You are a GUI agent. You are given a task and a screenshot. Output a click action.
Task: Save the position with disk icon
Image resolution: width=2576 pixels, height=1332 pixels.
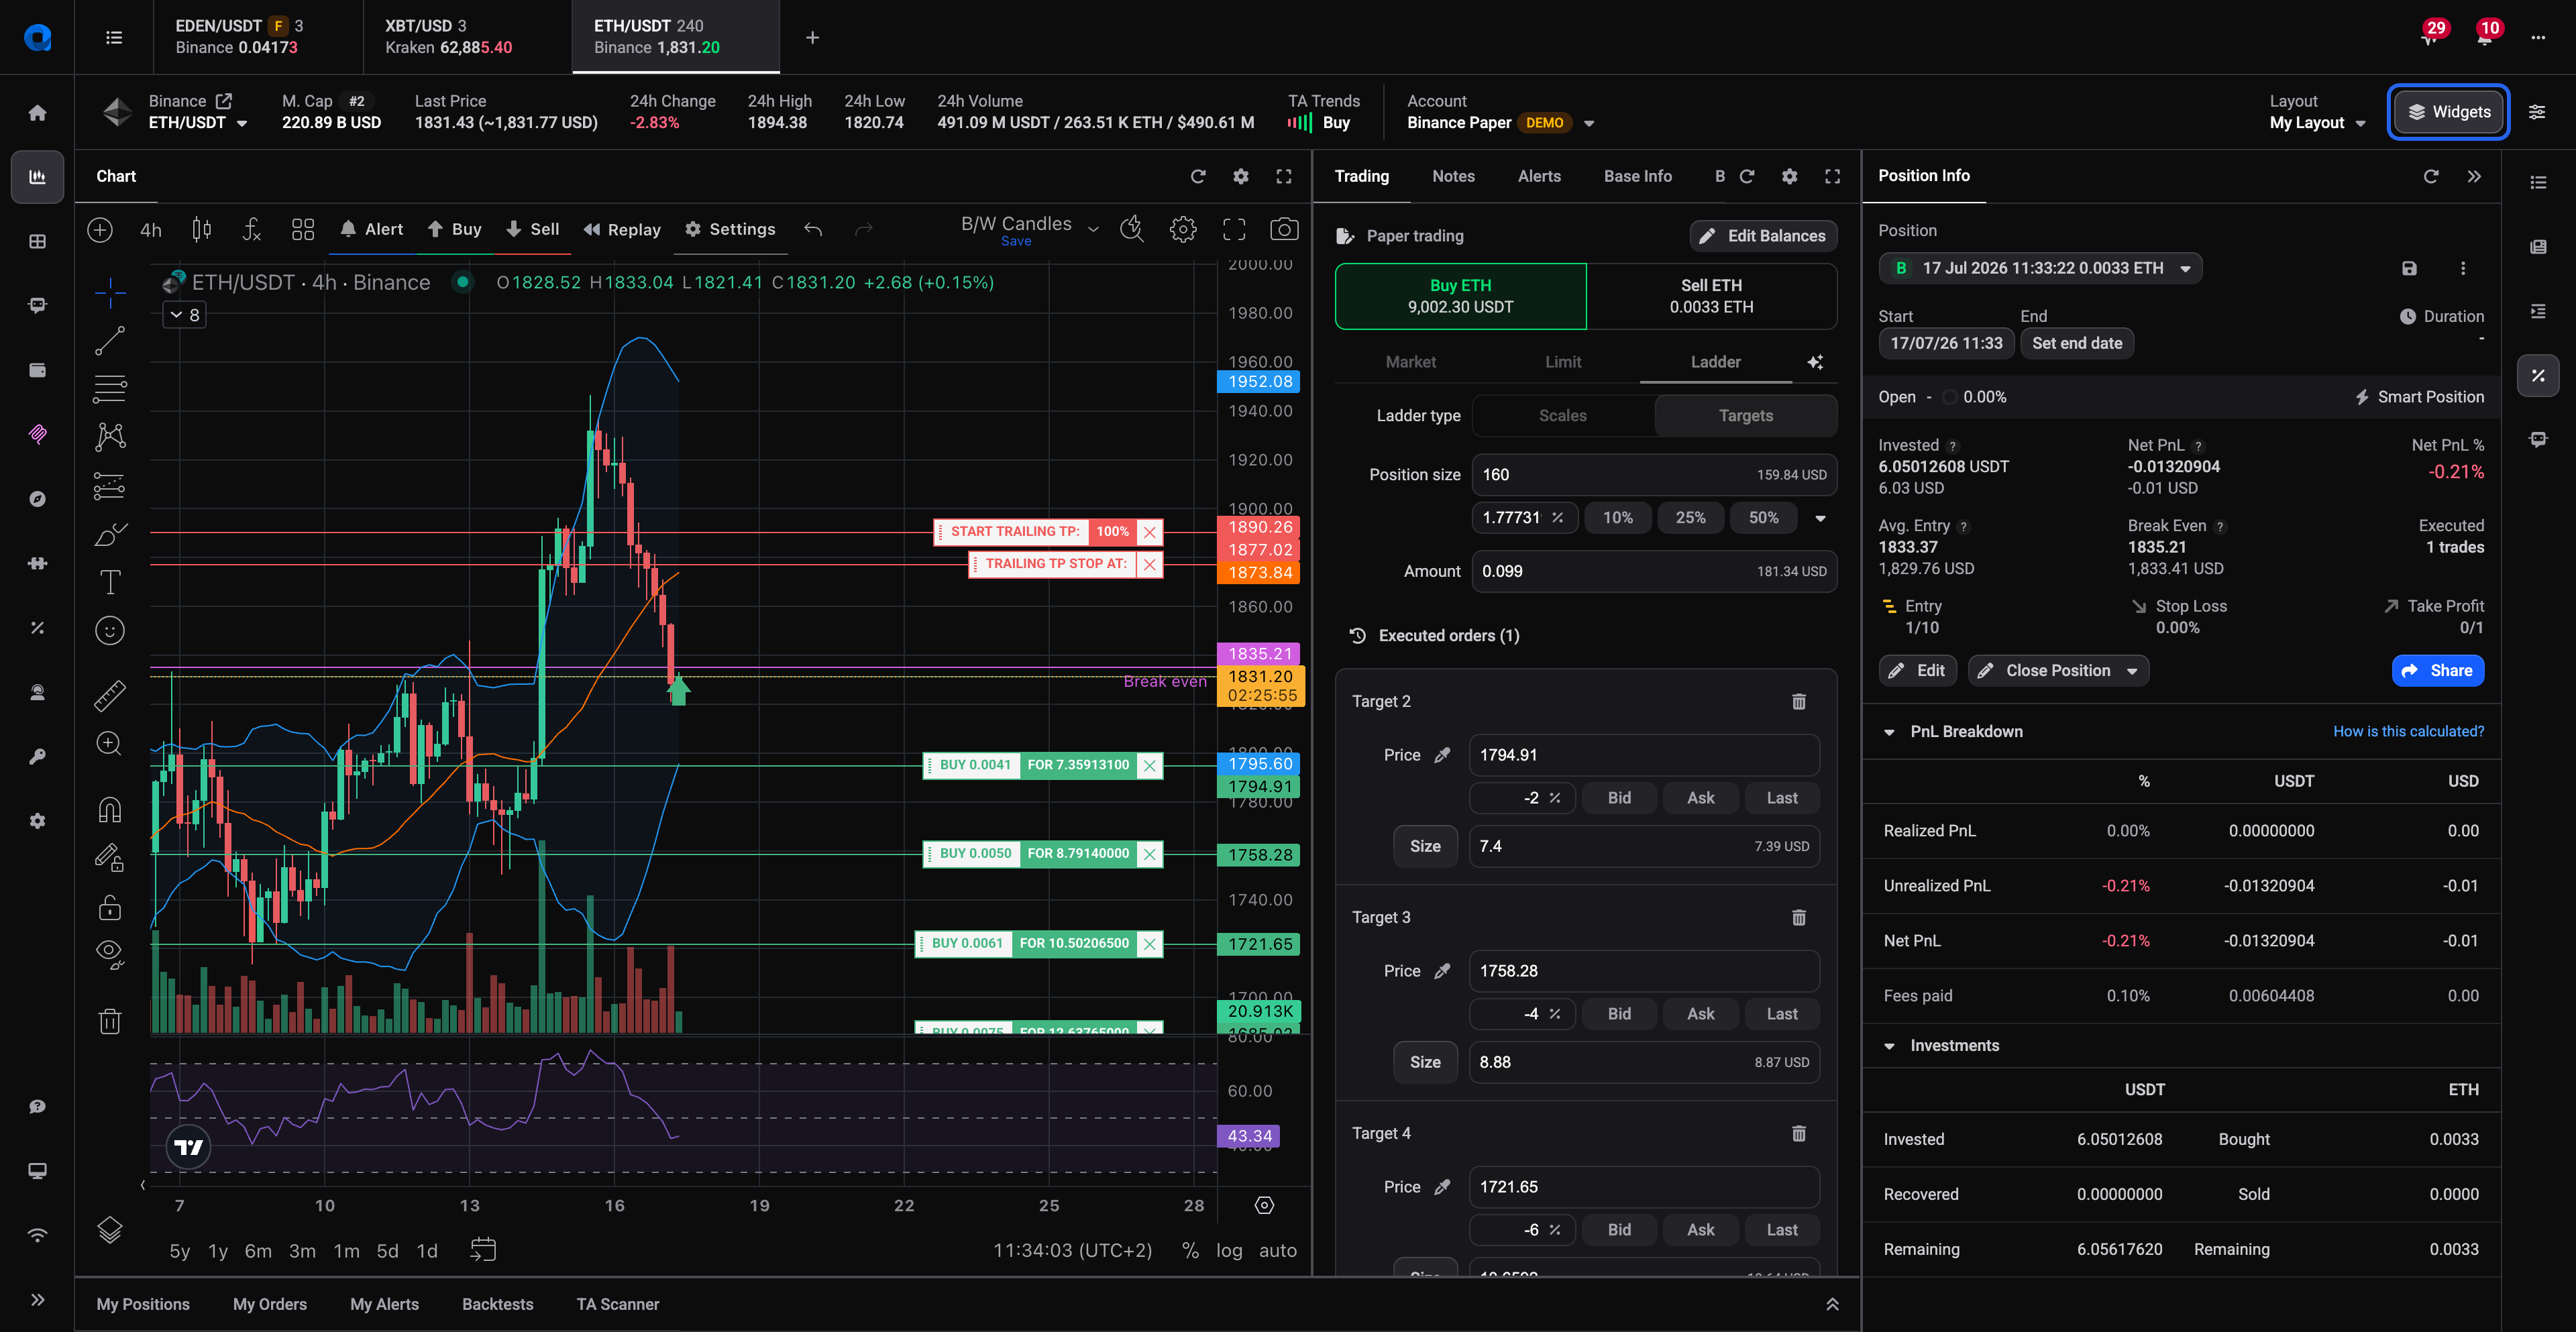click(2409, 268)
